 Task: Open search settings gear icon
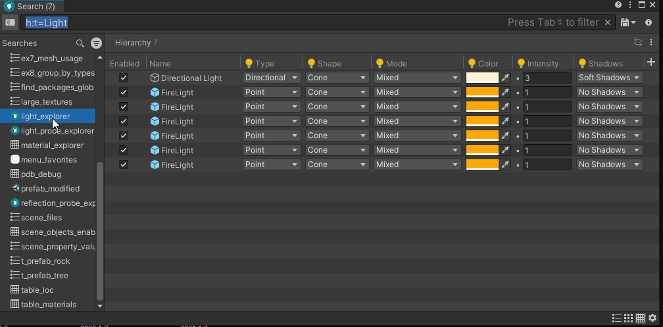point(652,318)
